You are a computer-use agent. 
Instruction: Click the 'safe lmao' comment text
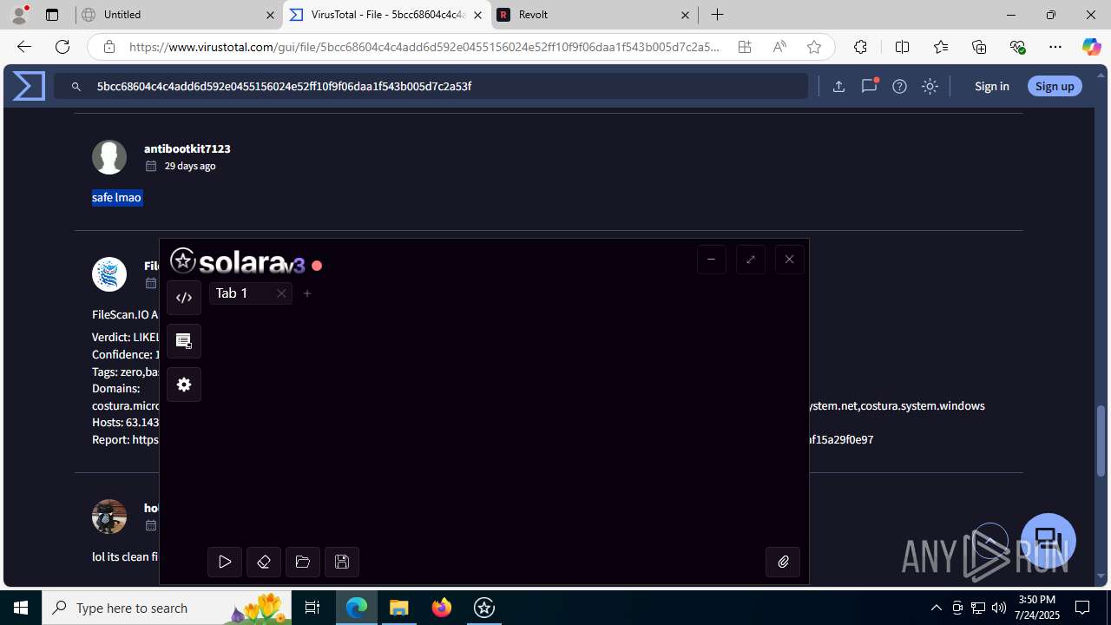tap(116, 197)
